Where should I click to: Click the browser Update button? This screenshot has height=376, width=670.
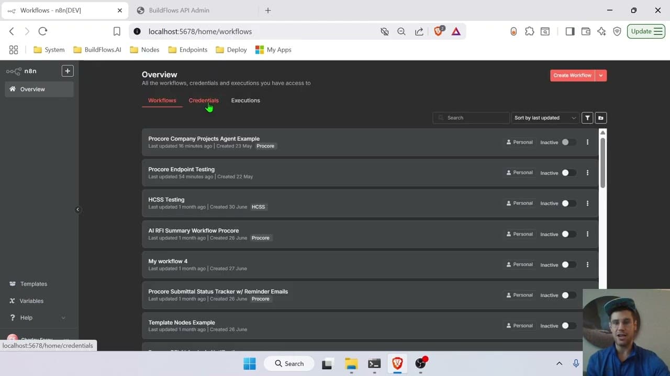point(646,31)
